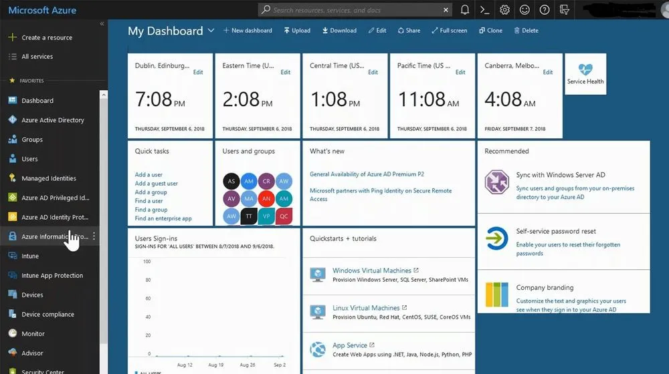Open Users in the sidebar
The image size is (669, 374).
29,159
